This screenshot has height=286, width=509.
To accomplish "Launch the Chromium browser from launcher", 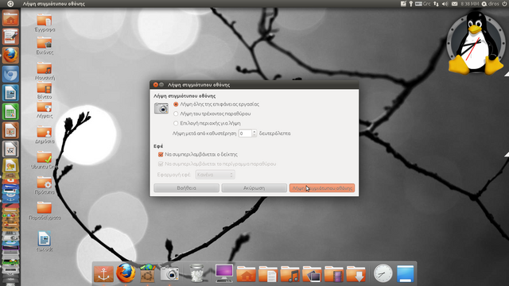I will tap(10, 74).
